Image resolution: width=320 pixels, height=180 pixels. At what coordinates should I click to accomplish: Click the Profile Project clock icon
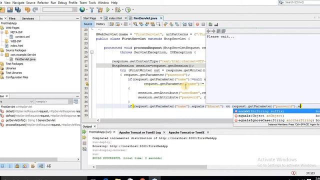click(x=128, y=9)
